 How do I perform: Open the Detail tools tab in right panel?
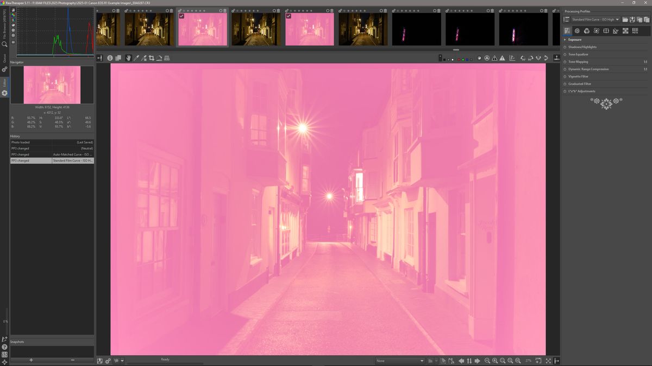click(577, 31)
